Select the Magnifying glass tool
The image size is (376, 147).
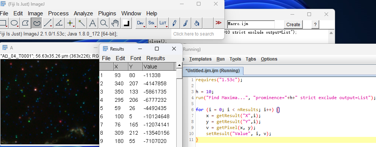click(104, 23)
